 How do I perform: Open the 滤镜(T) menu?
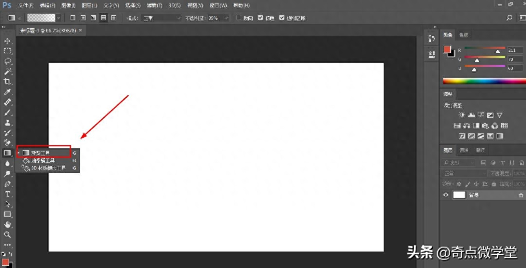(x=154, y=5)
